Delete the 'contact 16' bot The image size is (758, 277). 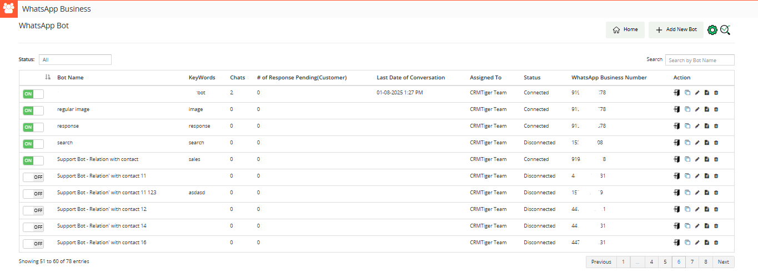coord(716,243)
